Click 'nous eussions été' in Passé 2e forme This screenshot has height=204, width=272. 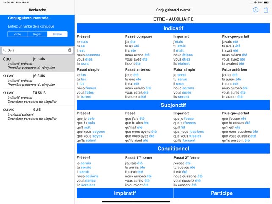[188, 176]
